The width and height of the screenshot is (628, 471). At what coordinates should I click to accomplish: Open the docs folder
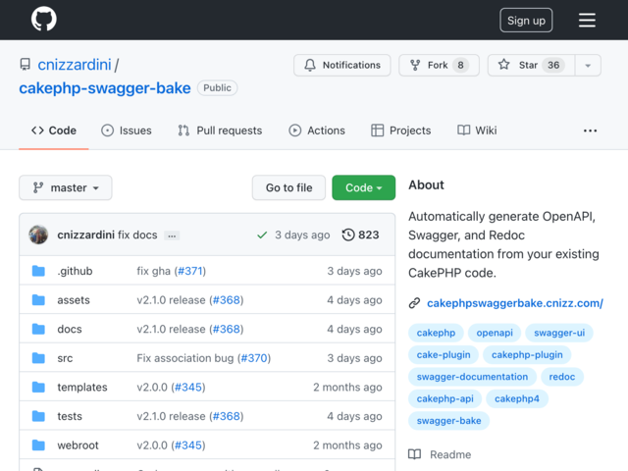tap(70, 330)
